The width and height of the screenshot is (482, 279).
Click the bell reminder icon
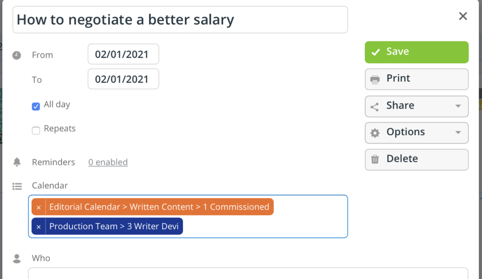17,162
